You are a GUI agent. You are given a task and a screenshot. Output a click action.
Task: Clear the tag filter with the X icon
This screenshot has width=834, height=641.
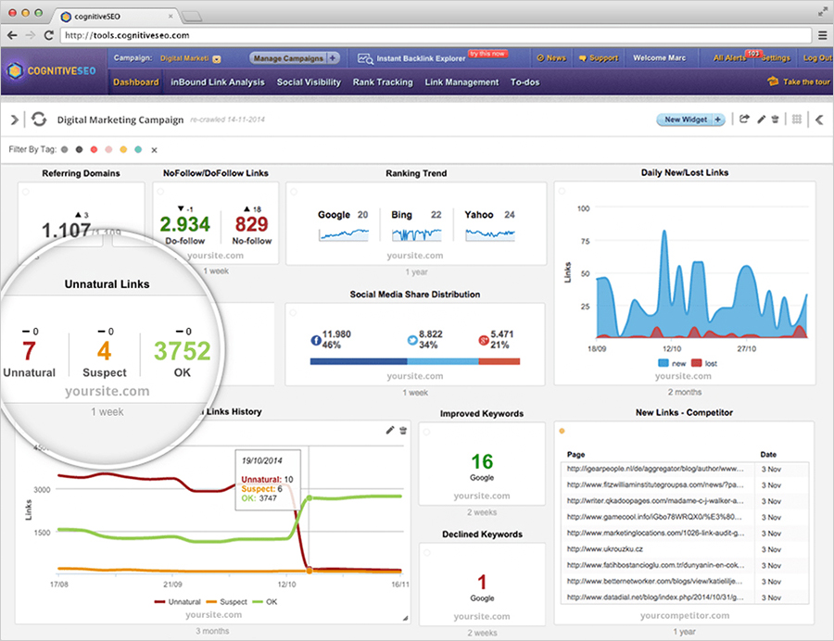coord(154,150)
